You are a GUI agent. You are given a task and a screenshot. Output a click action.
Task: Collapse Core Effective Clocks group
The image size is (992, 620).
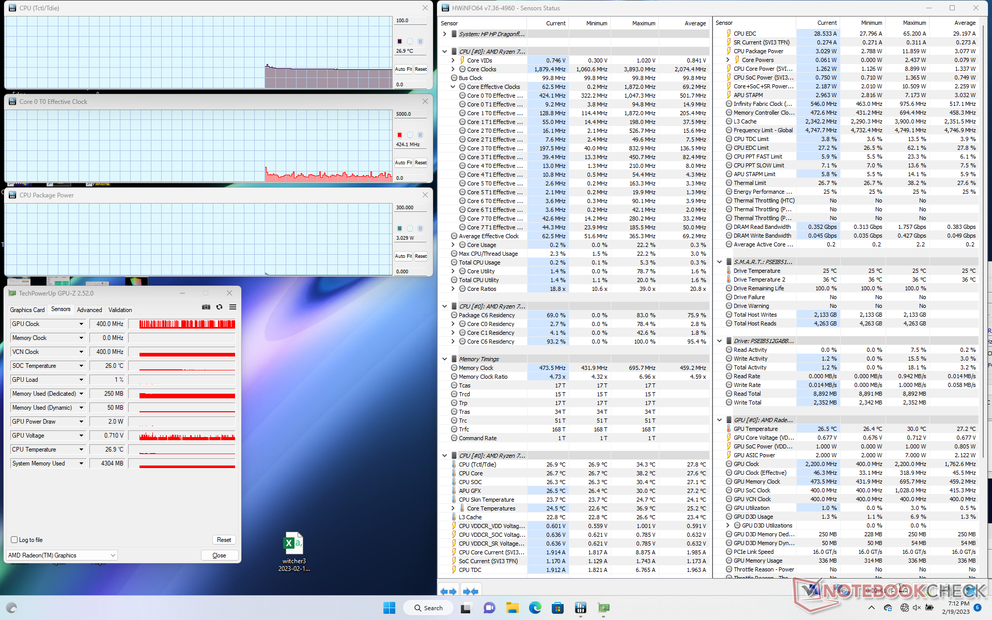click(453, 87)
